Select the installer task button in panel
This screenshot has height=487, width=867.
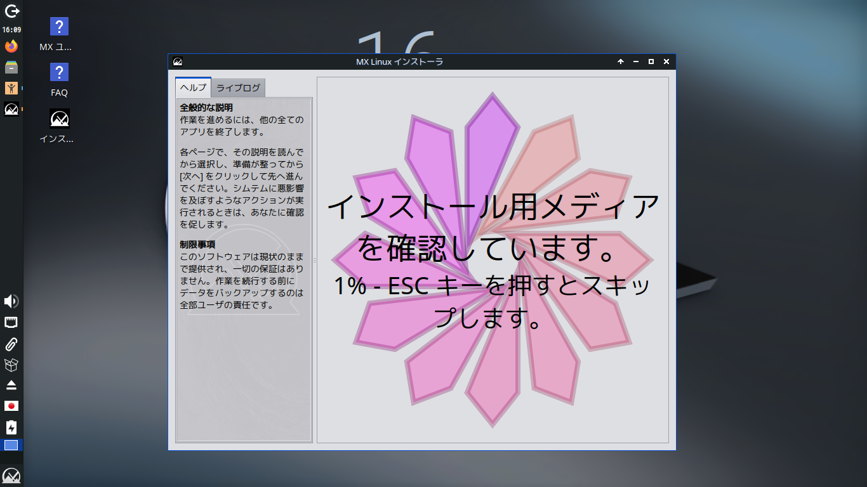pos(11,109)
